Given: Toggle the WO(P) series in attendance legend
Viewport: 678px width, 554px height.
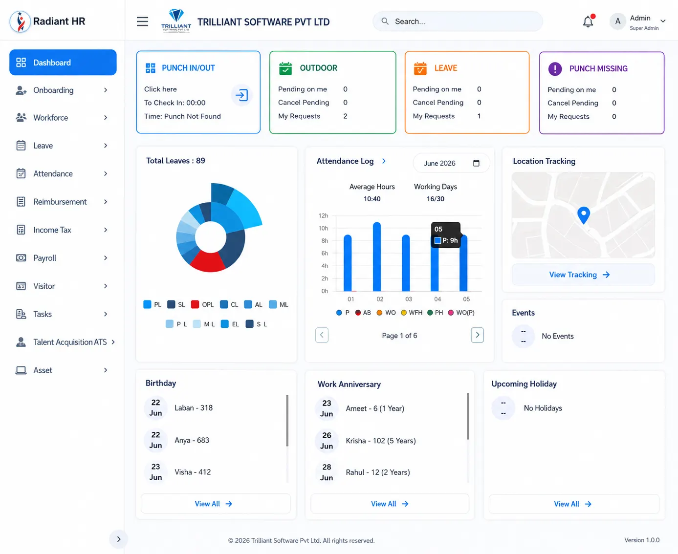Looking at the screenshot, I should [461, 313].
